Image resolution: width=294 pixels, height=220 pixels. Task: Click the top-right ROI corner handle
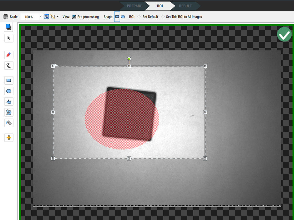[205, 66]
